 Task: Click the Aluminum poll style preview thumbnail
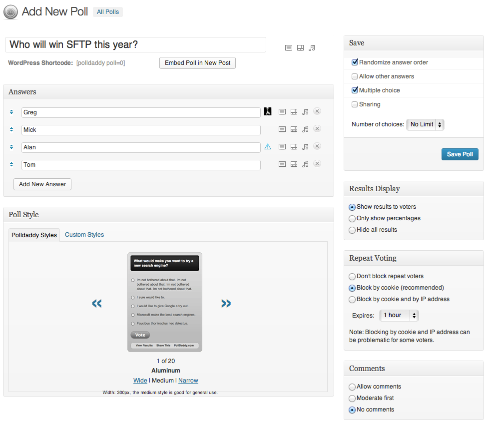click(165, 302)
